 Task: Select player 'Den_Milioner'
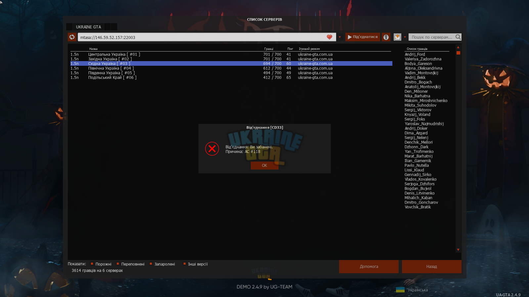coord(416,91)
